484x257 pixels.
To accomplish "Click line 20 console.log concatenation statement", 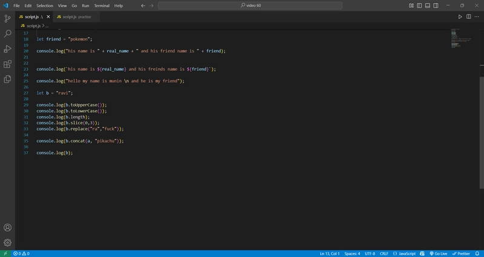I will 131,51.
